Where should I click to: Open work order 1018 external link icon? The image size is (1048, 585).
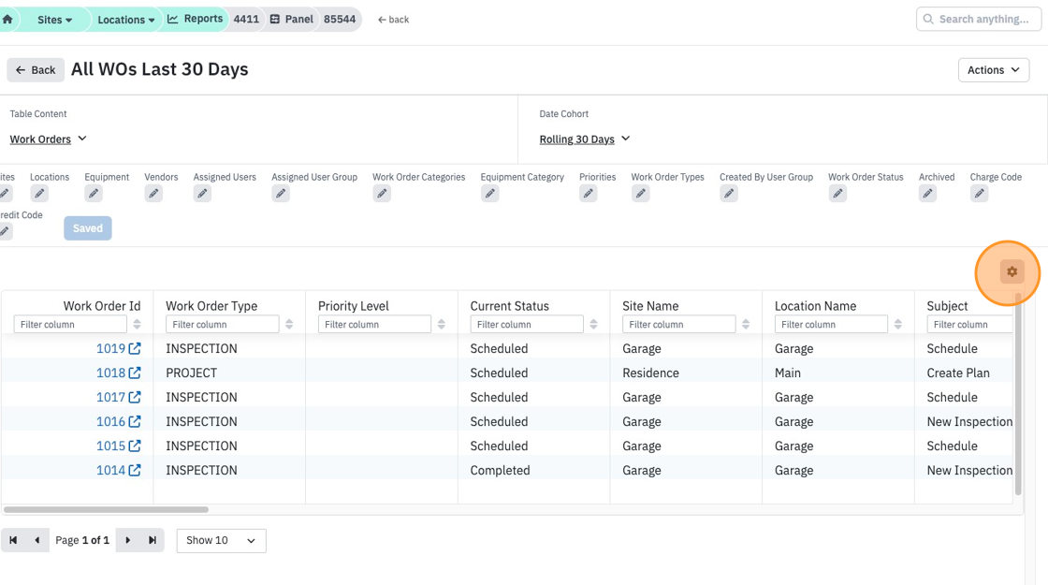pos(135,373)
